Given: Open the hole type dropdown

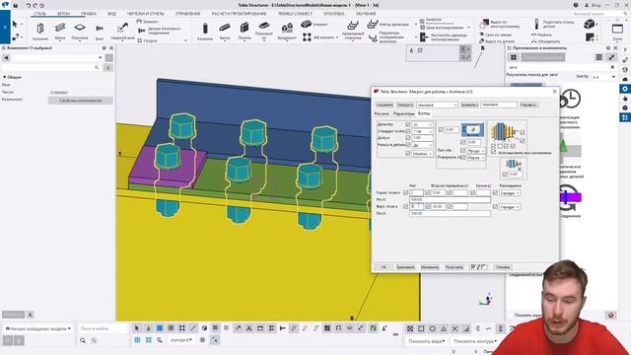Looking at the screenshot, I should click(476, 151).
